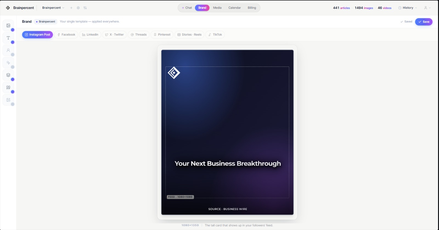The image size is (439, 230).
Task: Select the Stories · Reels format
Action: click(189, 34)
